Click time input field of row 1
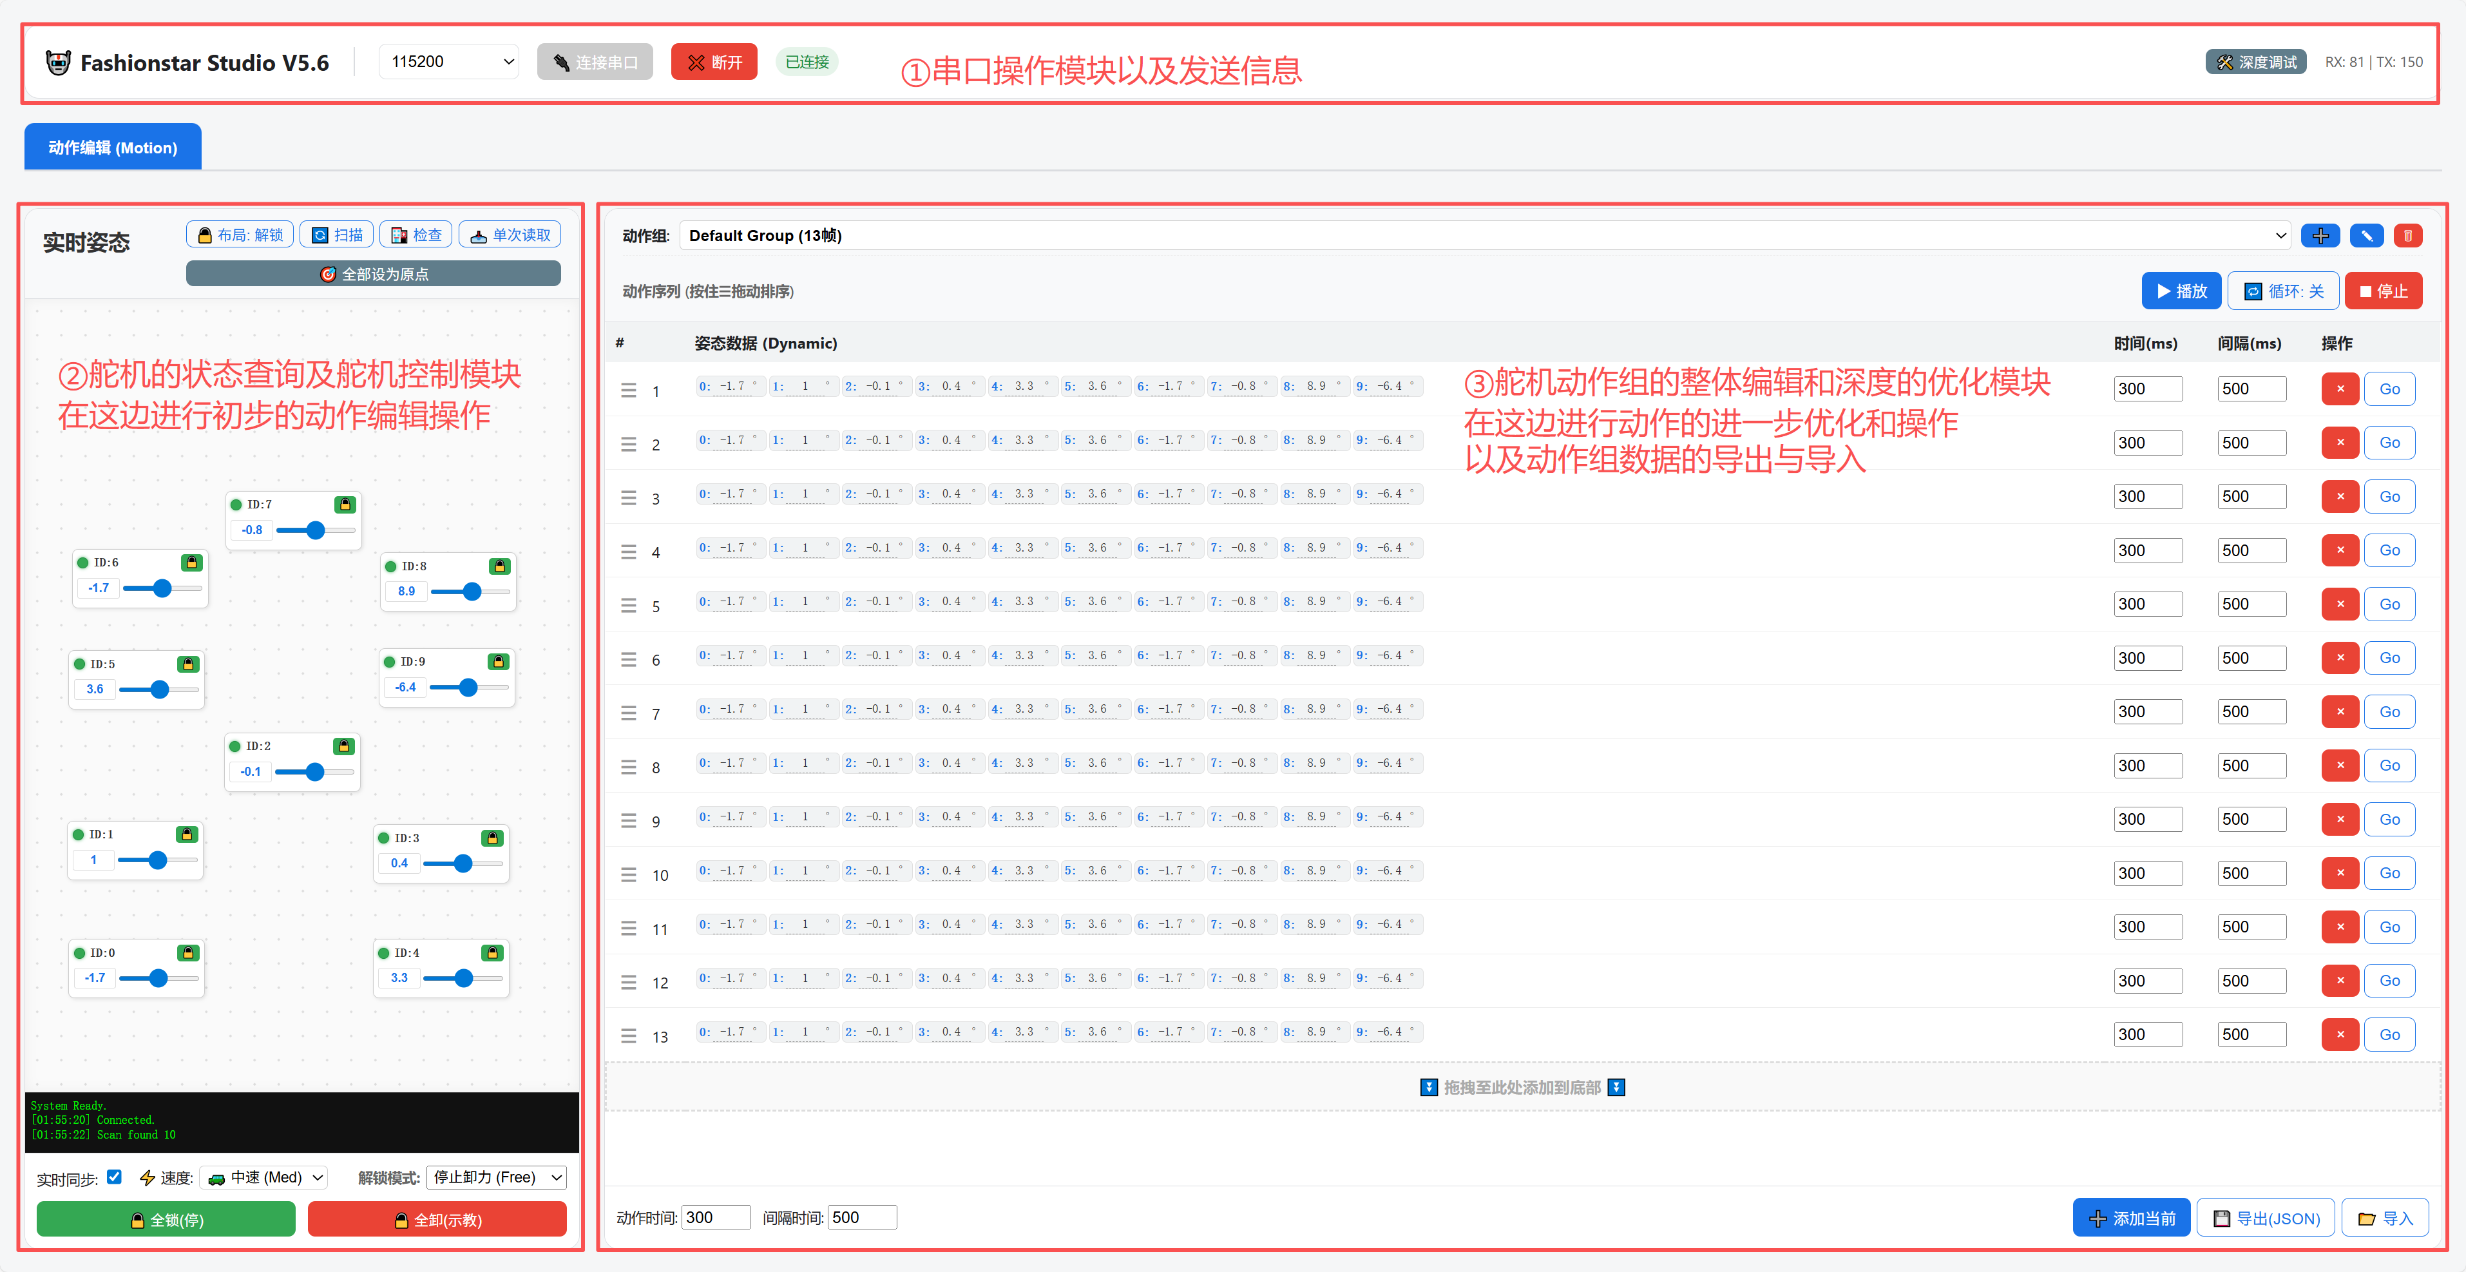Screen dimensions: 2466x1272 pyautogui.click(x=2147, y=389)
